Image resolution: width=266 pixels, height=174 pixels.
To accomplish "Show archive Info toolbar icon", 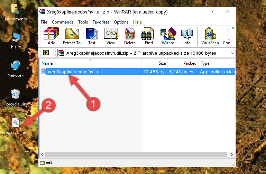I will 187,36.
